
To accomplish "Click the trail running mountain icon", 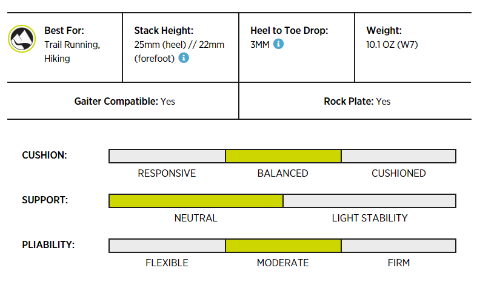I will [x=23, y=39].
